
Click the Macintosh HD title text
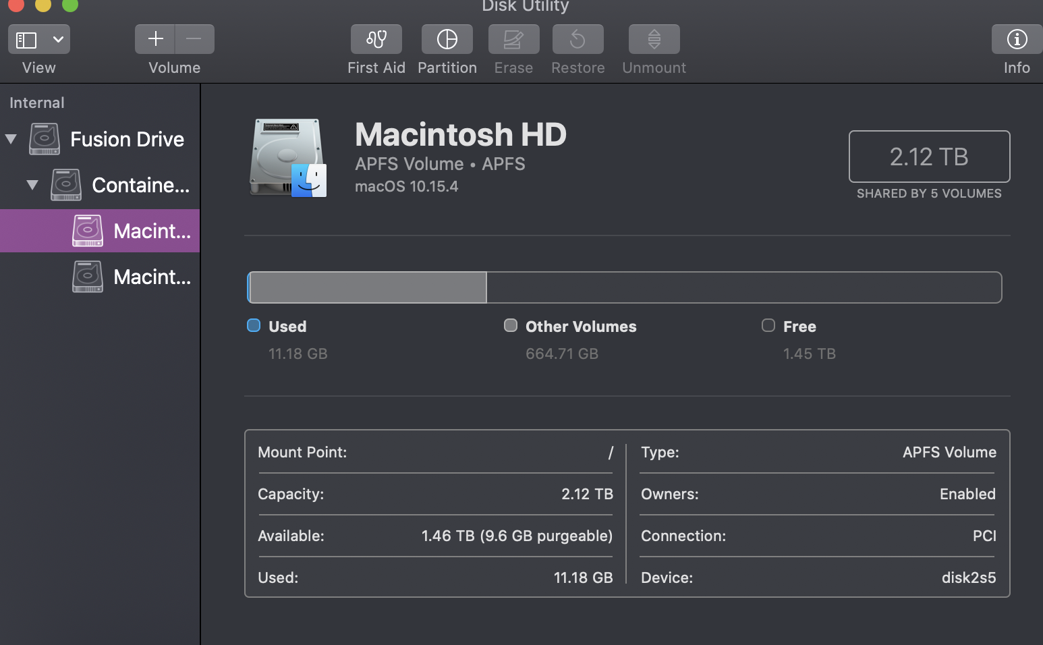pyautogui.click(x=461, y=134)
